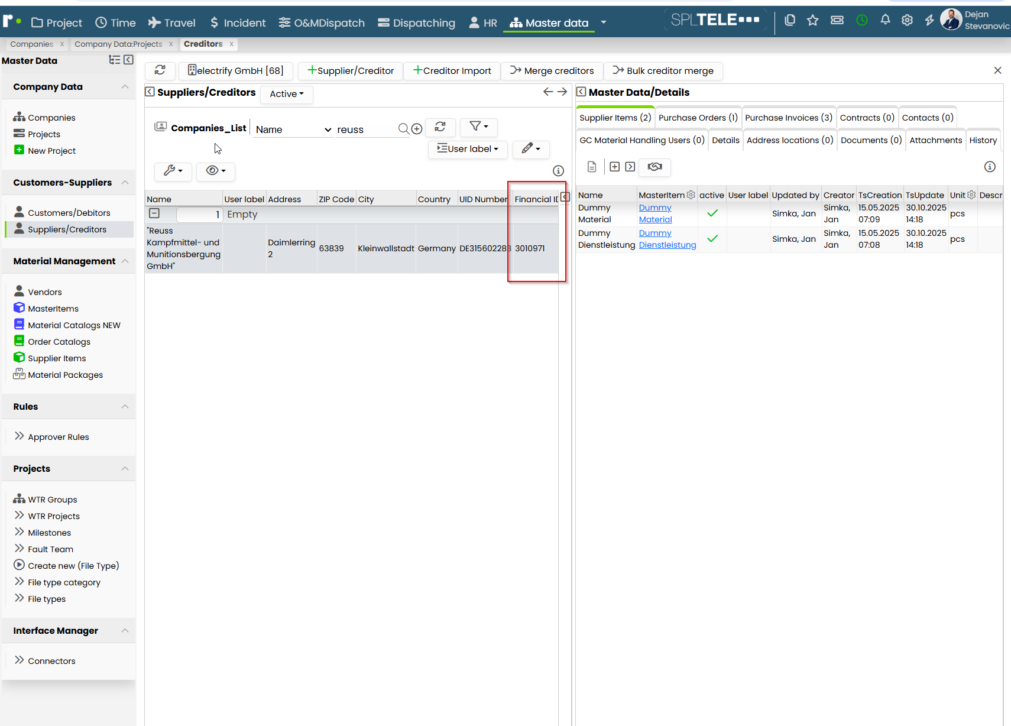The width and height of the screenshot is (1011, 726).
Task: Open the Dummy Dienstleistung master item link
Action: (x=667, y=239)
